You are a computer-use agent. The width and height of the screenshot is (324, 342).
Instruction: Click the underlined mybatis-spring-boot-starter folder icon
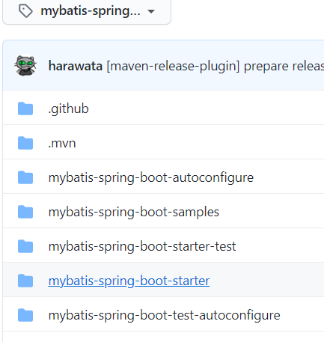(25, 281)
